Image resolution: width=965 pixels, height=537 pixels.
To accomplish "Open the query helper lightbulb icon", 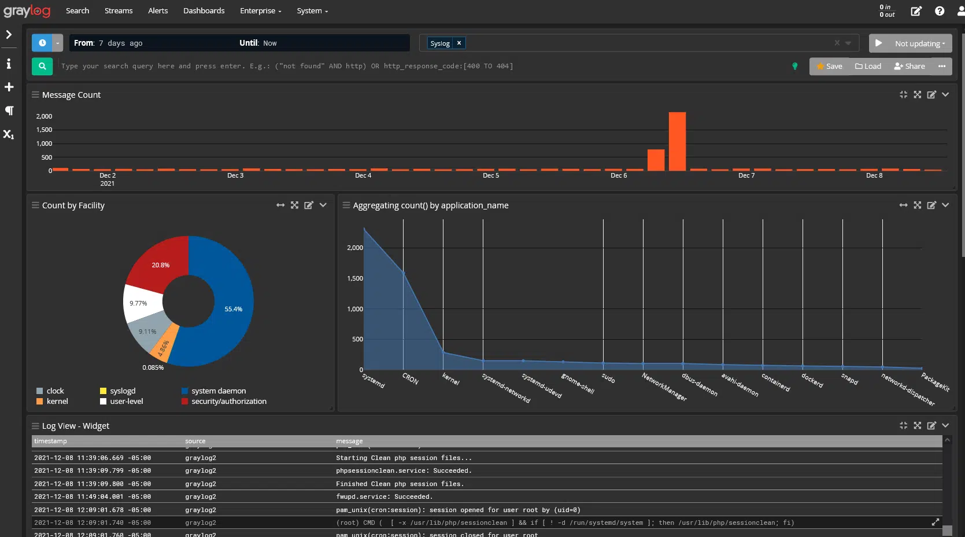I will 794,66.
